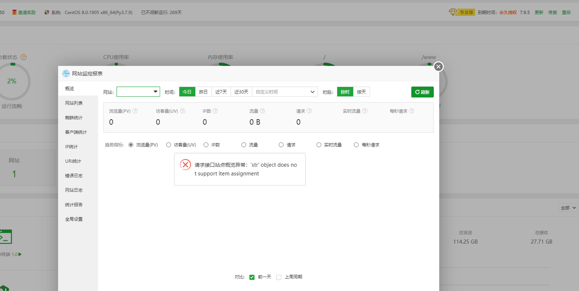Select IP数 trend radio button
This screenshot has width=579, height=291.
click(x=206, y=145)
